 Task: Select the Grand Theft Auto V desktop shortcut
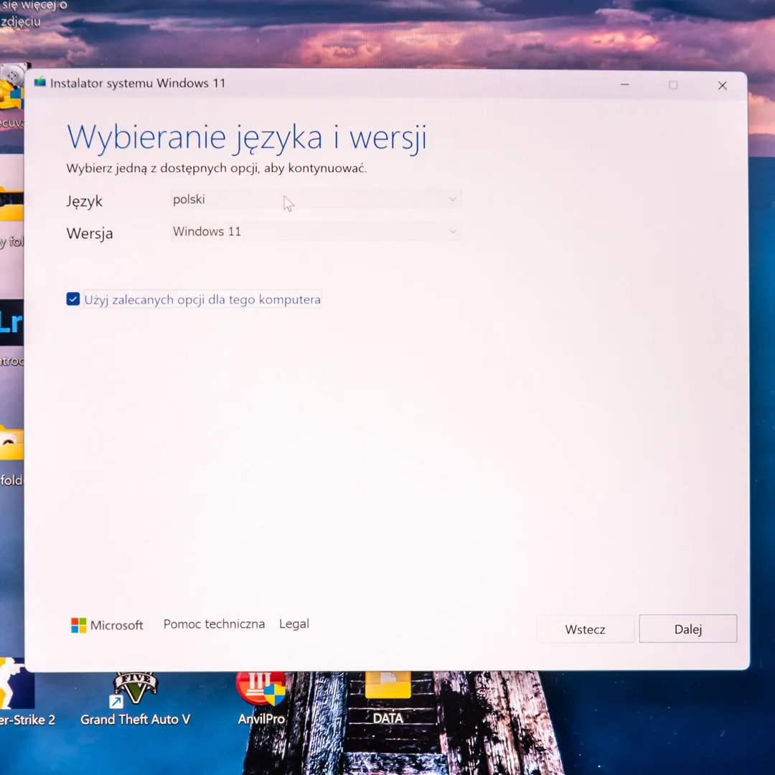(135, 698)
